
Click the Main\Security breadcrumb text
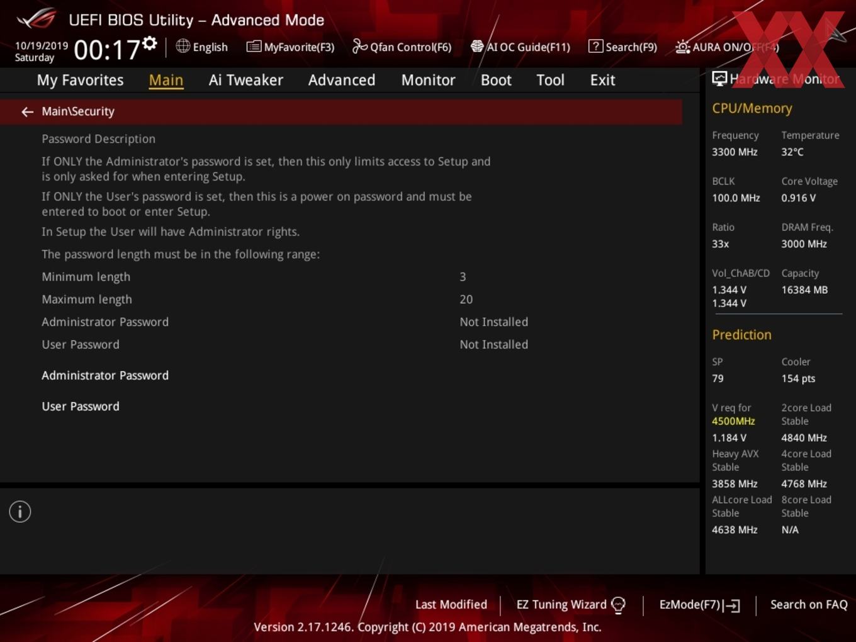(x=78, y=111)
